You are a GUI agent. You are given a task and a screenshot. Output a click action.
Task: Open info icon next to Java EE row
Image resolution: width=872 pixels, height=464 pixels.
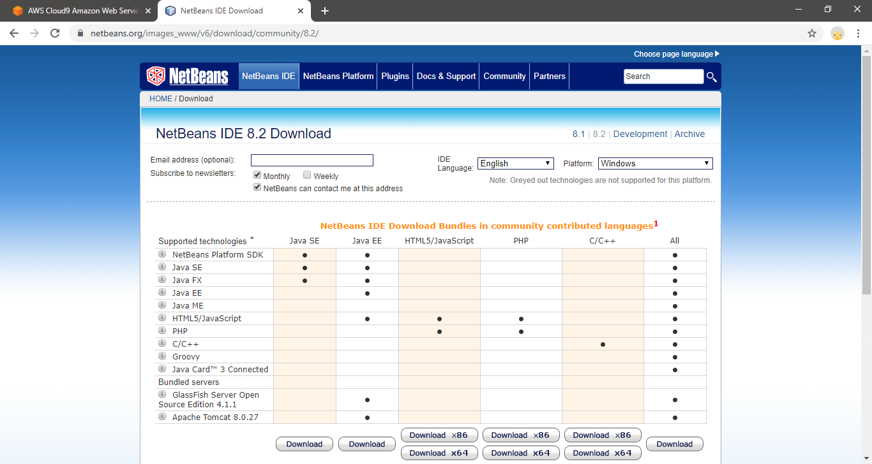tap(162, 293)
